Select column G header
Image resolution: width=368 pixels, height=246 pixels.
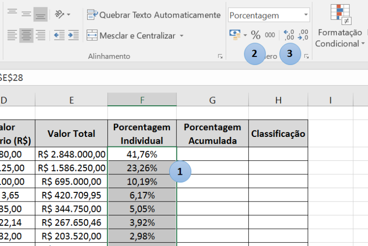pos(212,100)
